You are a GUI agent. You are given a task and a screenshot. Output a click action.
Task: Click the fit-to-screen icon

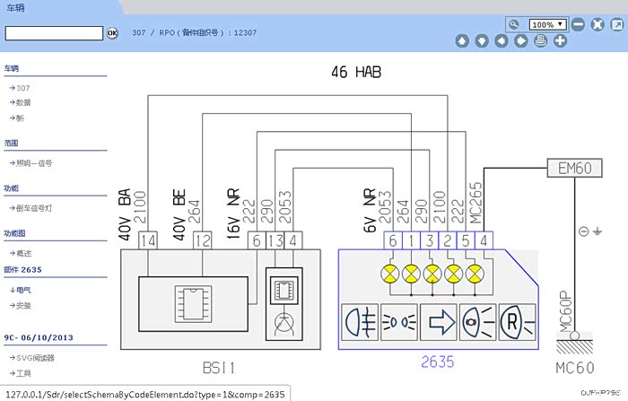pos(598,24)
